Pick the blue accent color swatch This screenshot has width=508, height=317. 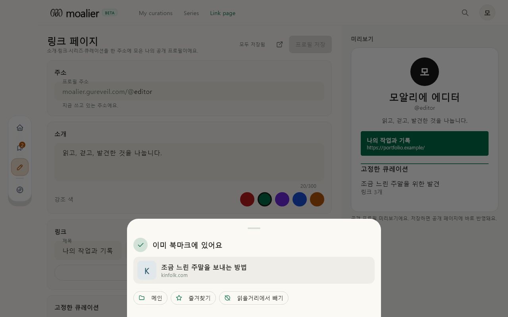coord(300,199)
